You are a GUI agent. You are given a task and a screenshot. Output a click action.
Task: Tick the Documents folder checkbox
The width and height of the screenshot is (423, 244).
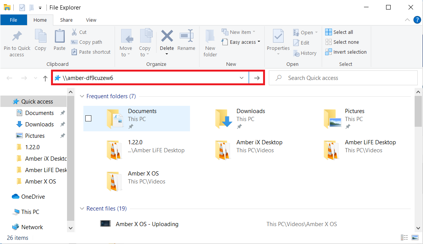tap(88, 118)
